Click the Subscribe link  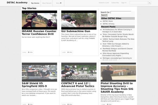coord(115,3)
